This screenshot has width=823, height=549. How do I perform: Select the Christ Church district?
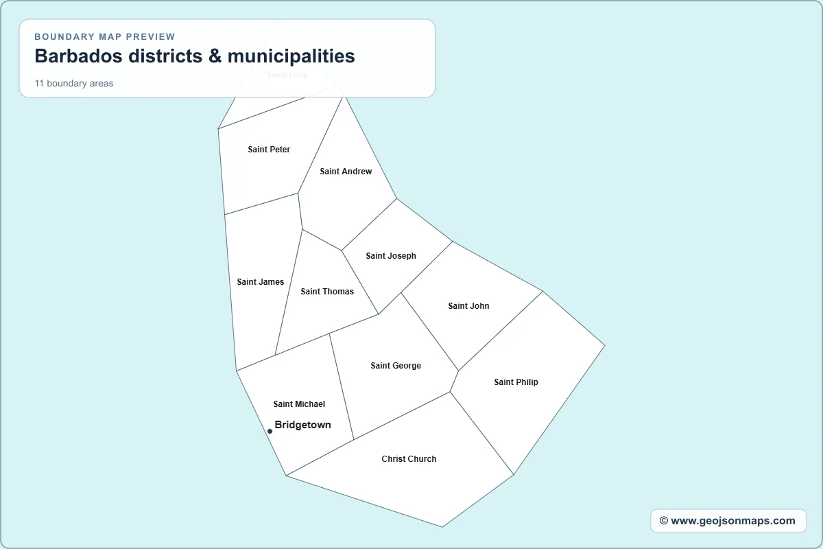(x=409, y=459)
